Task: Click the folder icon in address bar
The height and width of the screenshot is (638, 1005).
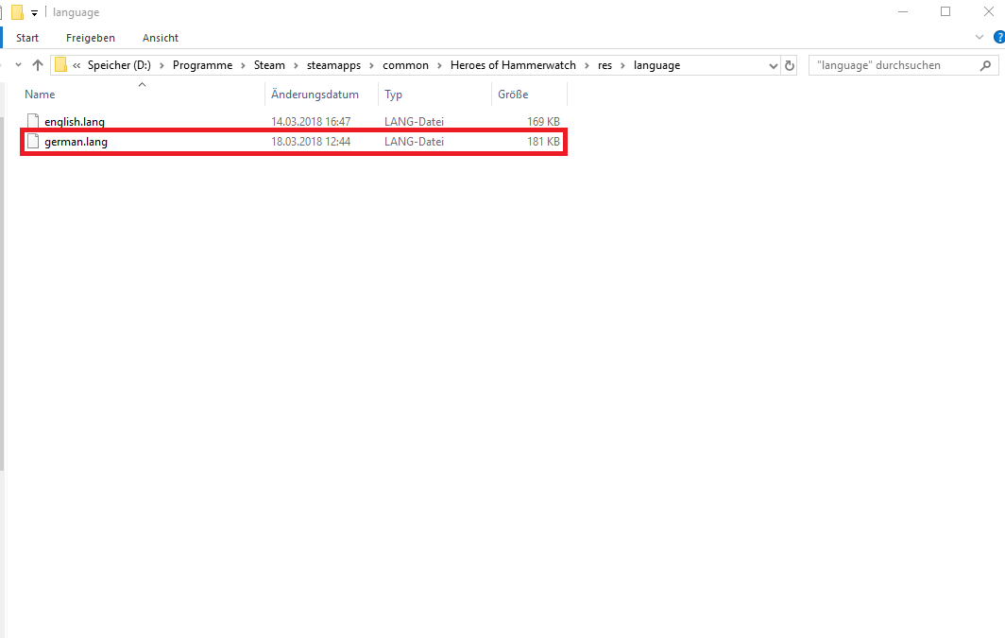Action: (x=60, y=65)
